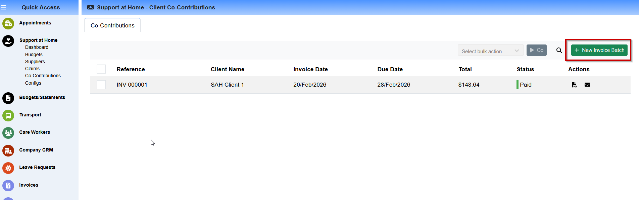Image resolution: width=640 pixels, height=200 pixels.
Task: Click the Company CRM icon
Action: point(8,151)
